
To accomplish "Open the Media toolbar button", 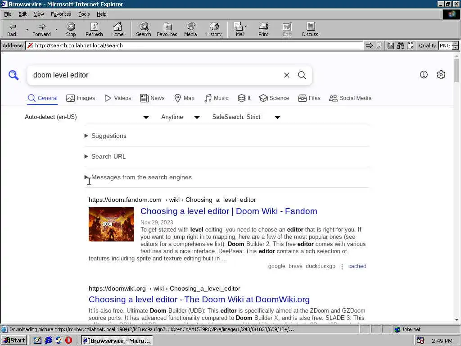I will click(x=190, y=29).
